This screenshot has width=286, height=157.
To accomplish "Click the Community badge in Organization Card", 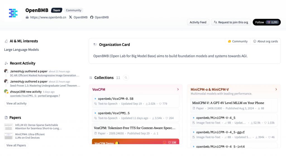I will [x=238, y=41].
